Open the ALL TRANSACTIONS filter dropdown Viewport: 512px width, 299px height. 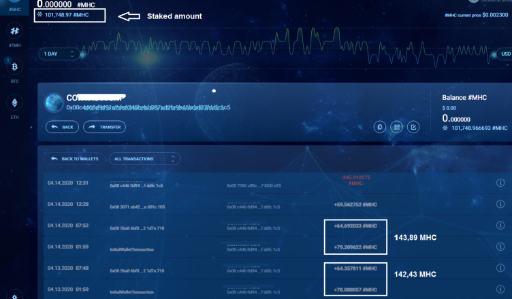144,159
